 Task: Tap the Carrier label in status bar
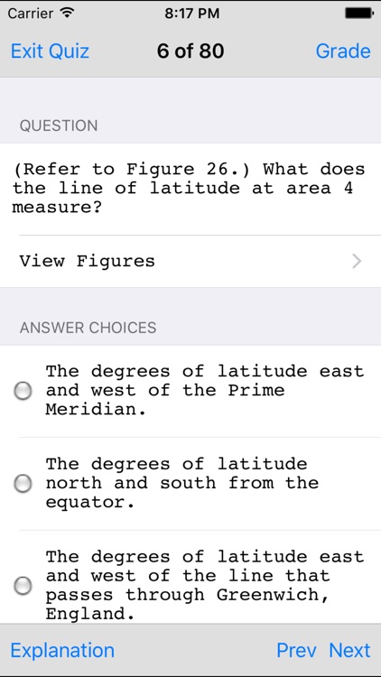pyautogui.click(x=32, y=14)
